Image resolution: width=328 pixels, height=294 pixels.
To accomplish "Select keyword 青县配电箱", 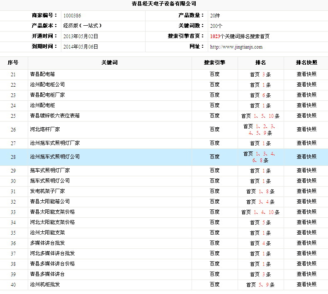I will pyautogui.click(x=42, y=74).
